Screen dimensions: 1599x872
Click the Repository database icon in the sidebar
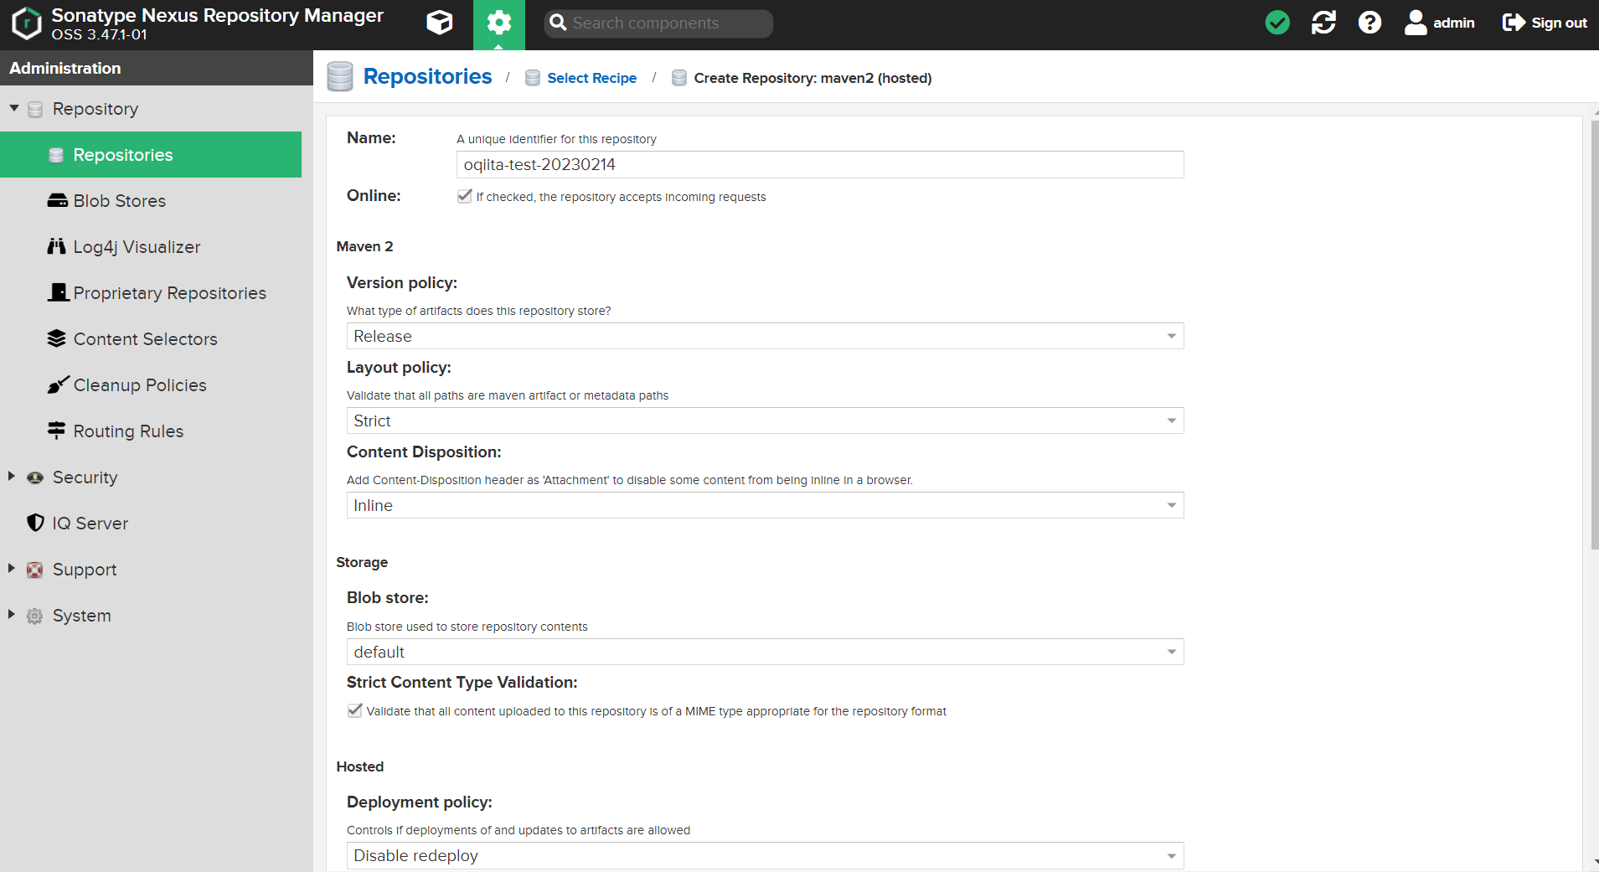pyautogui.click(x=35, y=109)
